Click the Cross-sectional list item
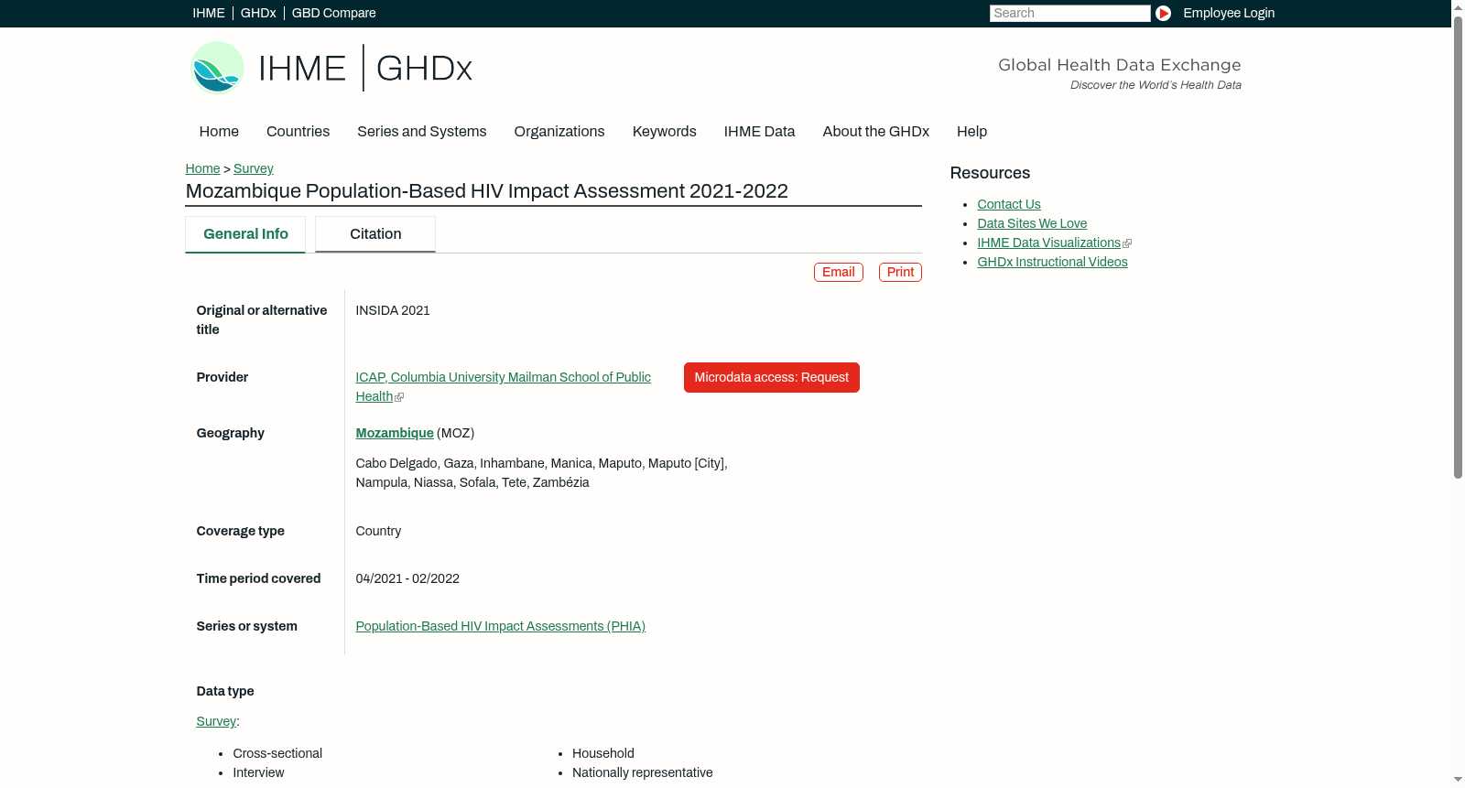1465x788 pixels. coord(277,753)
